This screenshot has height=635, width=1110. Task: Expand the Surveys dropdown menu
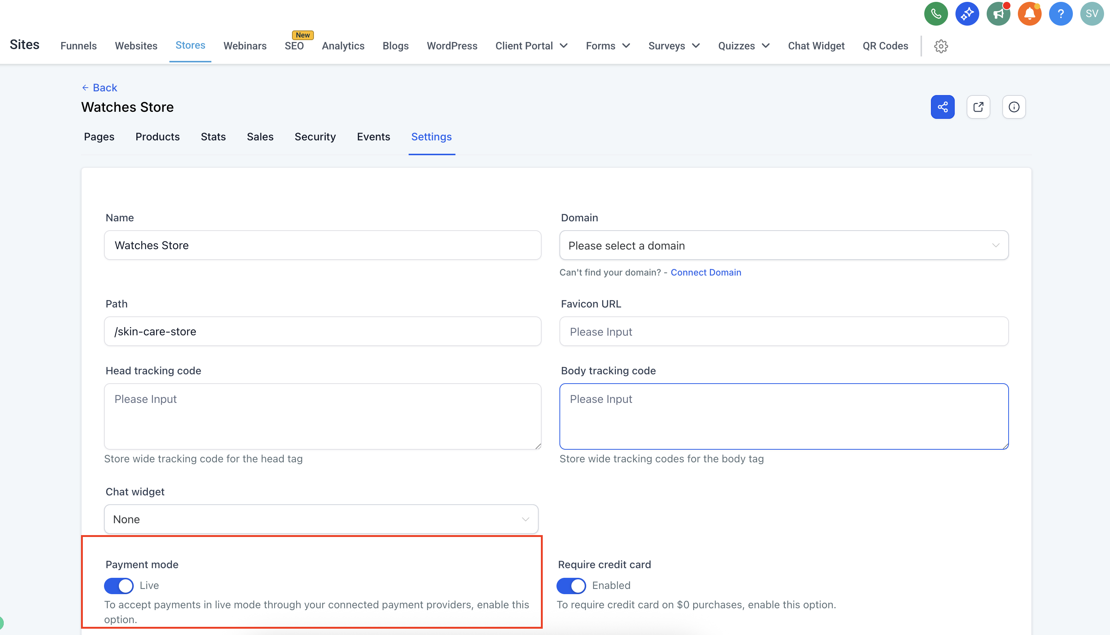(674, 46)
